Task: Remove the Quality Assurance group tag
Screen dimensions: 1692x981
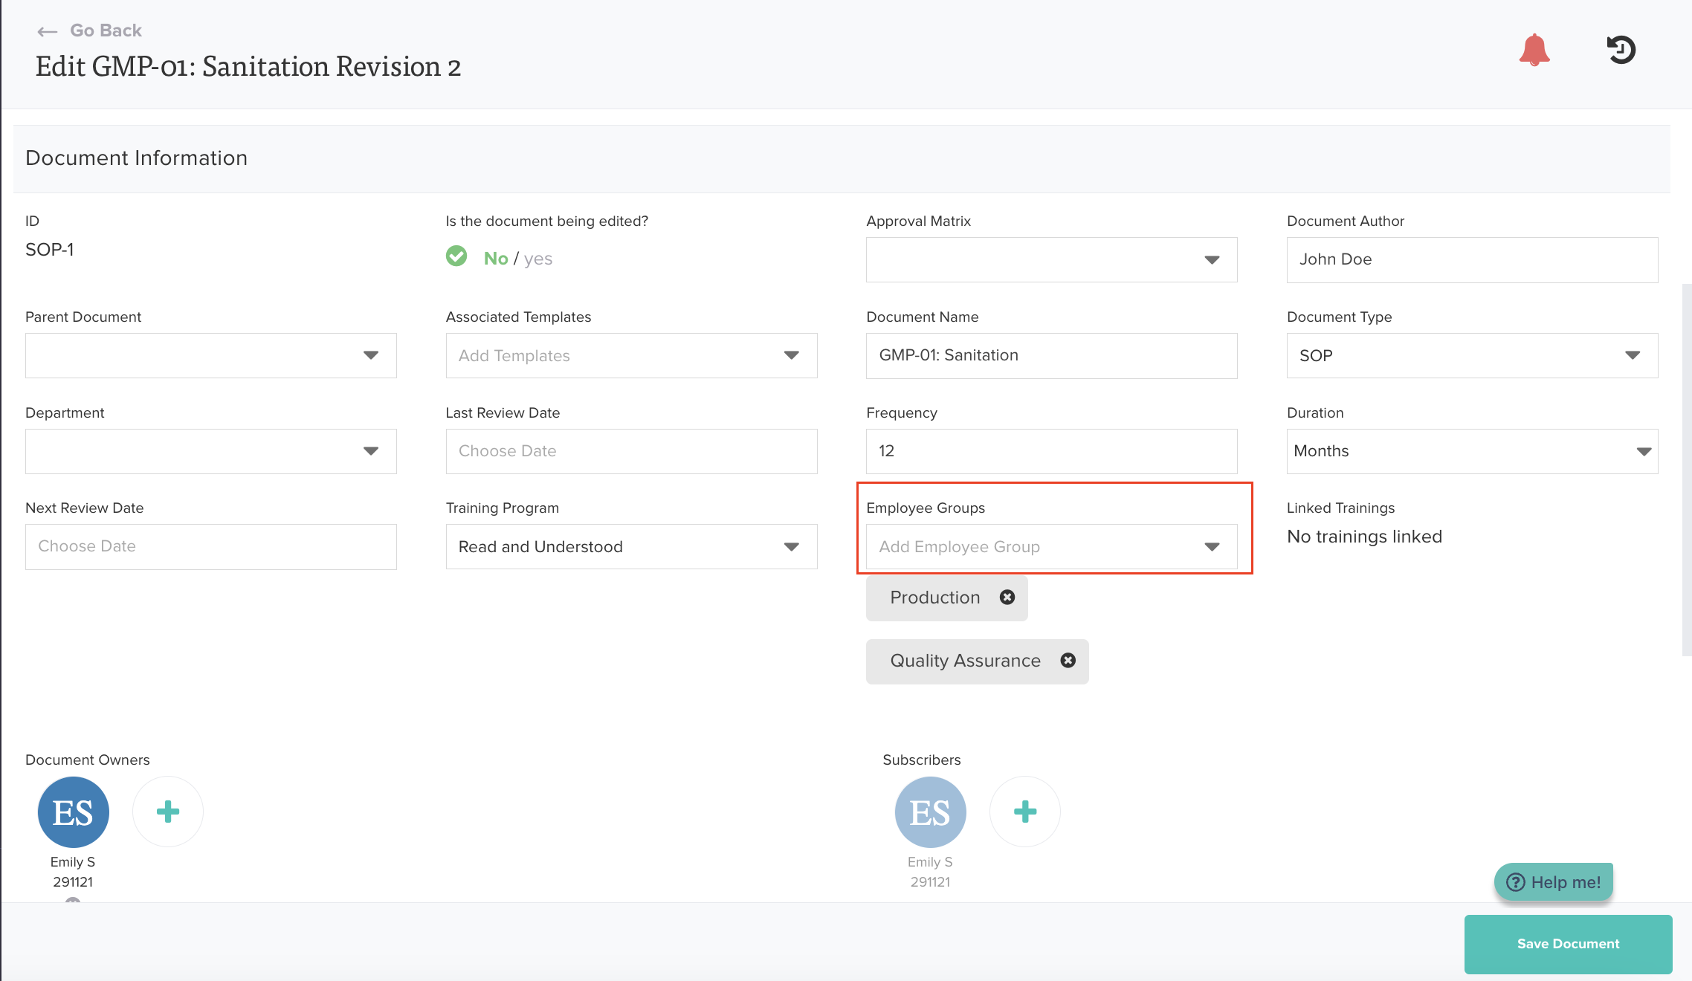Action: [1068, 661]
